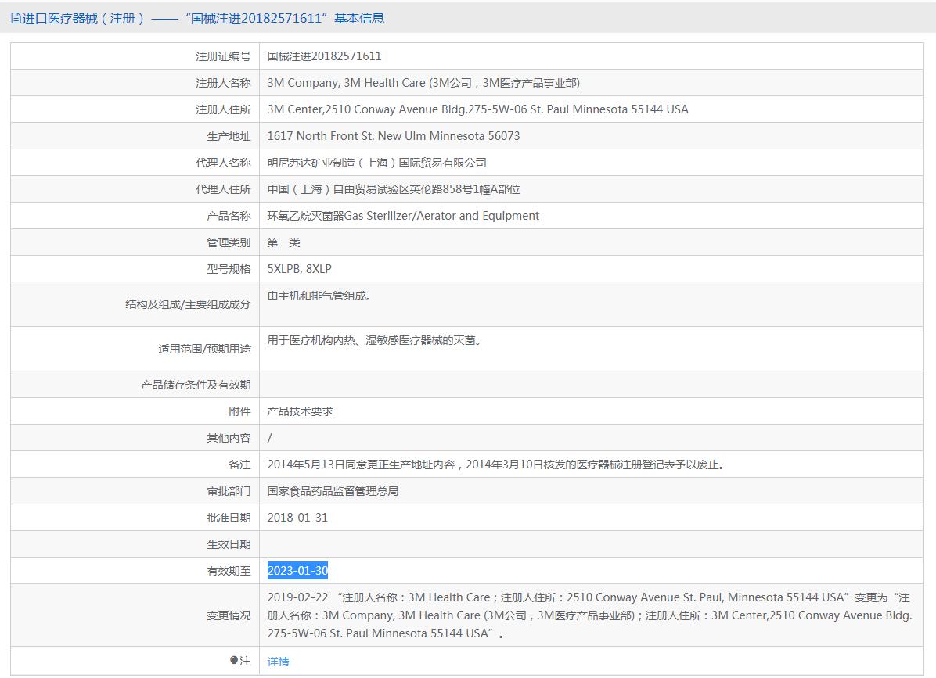The width and height of the screenshot is (936, 678).
Task: Click the 代理人住所 label
Action: 223,189
